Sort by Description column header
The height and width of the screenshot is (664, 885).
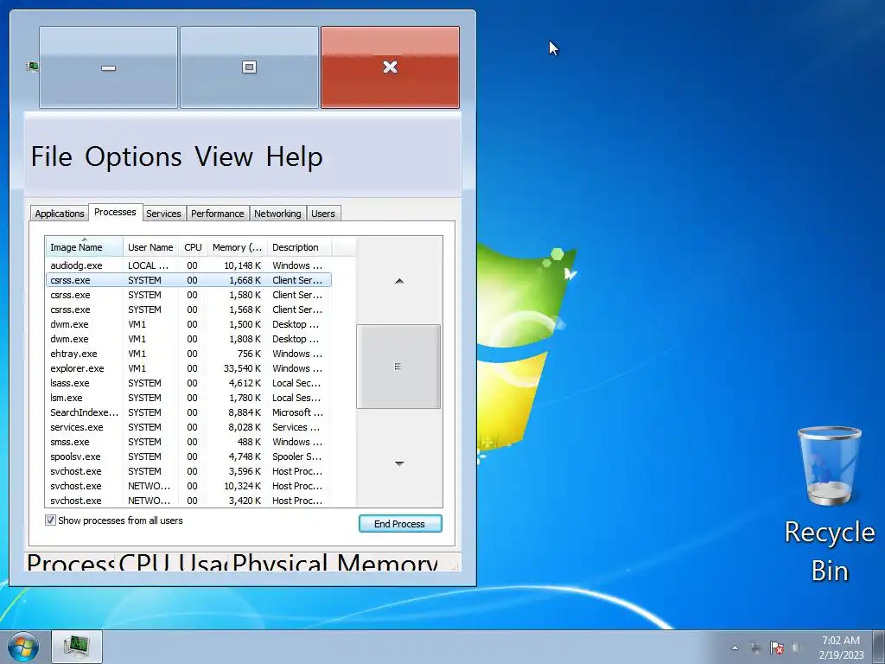[x=300, y=247]
